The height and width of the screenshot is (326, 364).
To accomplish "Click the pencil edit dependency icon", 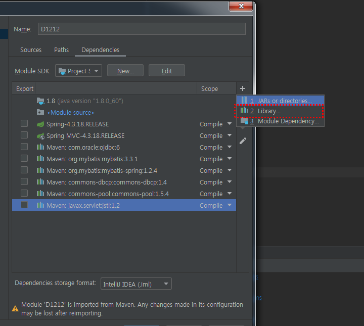I will click(243, 141).
